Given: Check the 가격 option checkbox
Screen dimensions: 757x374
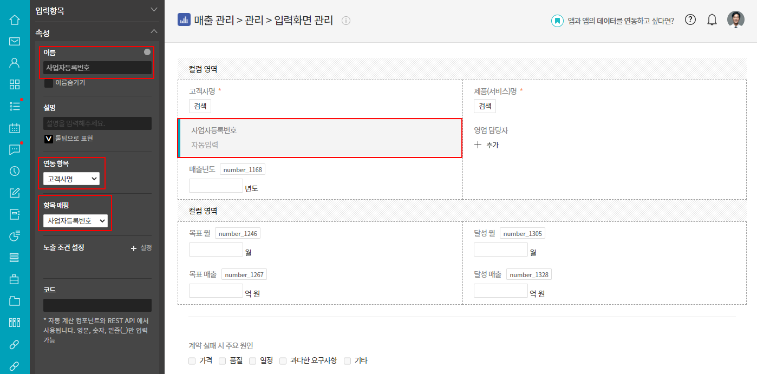Looking at the screenshot, I should (192, 360).
